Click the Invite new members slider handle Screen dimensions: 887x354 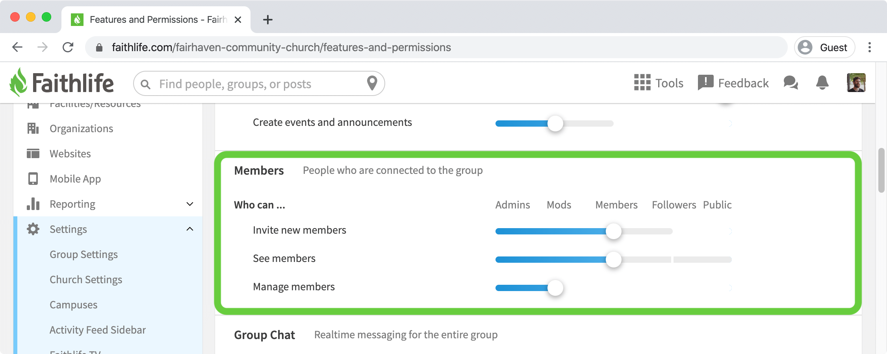pos(614,231)
